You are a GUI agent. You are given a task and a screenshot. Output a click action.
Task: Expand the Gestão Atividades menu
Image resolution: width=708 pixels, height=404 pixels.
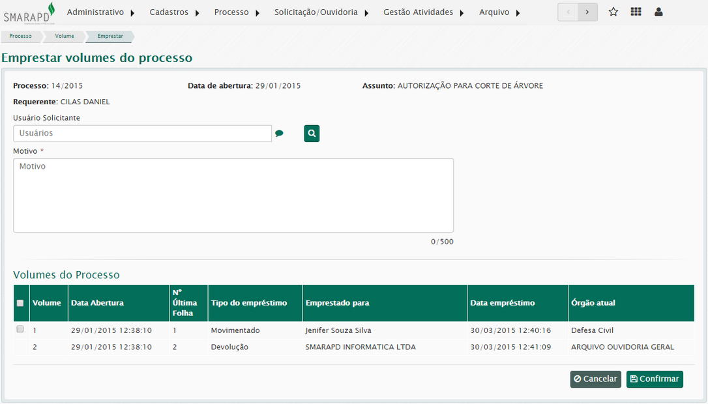click(x=423, y=12)
